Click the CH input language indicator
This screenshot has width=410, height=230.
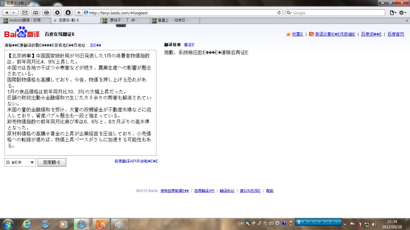coord(241,223)
